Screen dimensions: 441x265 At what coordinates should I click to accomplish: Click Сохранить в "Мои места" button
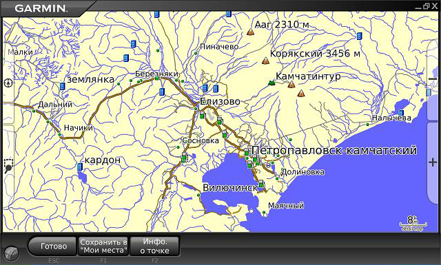coord(103,246)
